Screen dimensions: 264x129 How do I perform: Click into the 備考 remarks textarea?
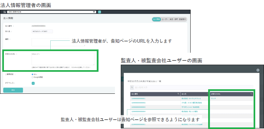(x=58, y=42)
